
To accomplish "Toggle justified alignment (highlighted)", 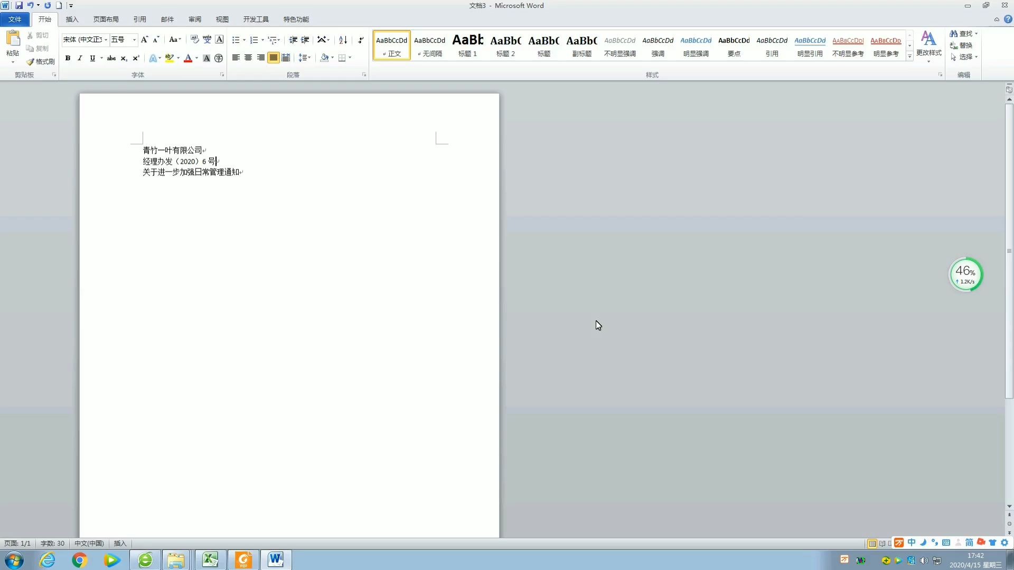I will pyautogui.click(x=273, y=58).
